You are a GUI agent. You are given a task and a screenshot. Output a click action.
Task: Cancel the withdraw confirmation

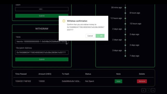pos(90,36)
